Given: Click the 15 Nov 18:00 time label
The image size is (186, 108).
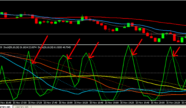Looking at the screenshot, I should click(x=66, y=103).
